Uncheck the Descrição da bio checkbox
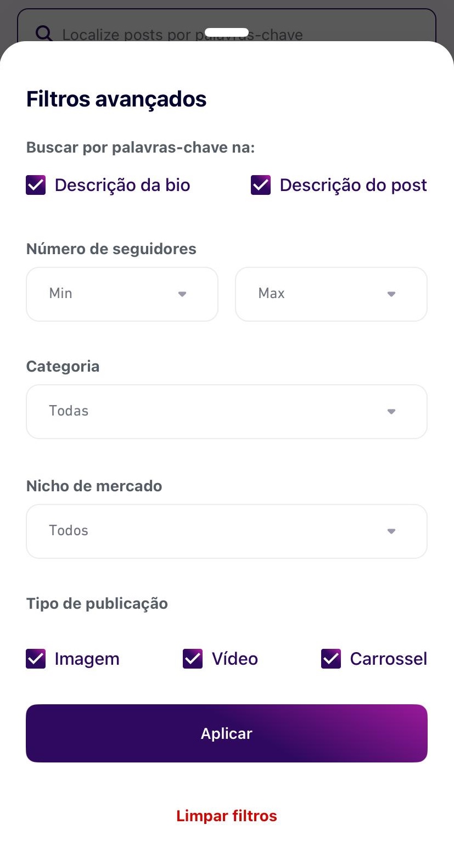Viewport: 454px width, 847px height. point(36,186)
